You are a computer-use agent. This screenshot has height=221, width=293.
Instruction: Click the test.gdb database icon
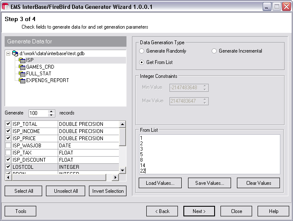tap(15, 53)
